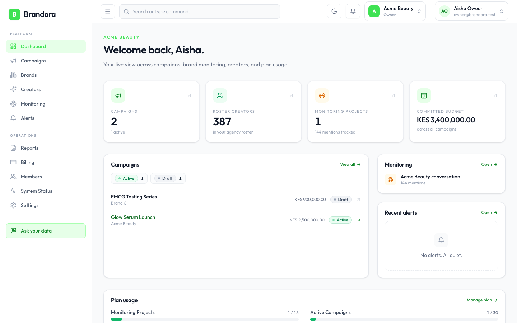
Task: Click the Reports document icon in sidebar
Action: (x=13, y=148)
